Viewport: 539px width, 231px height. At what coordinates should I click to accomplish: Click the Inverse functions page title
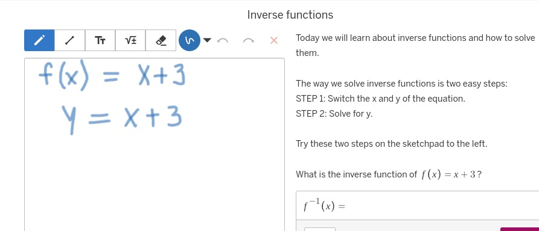290,14
